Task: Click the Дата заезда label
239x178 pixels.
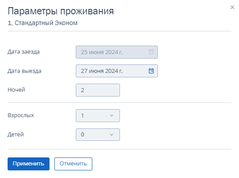Action: [x=24, y=52]
